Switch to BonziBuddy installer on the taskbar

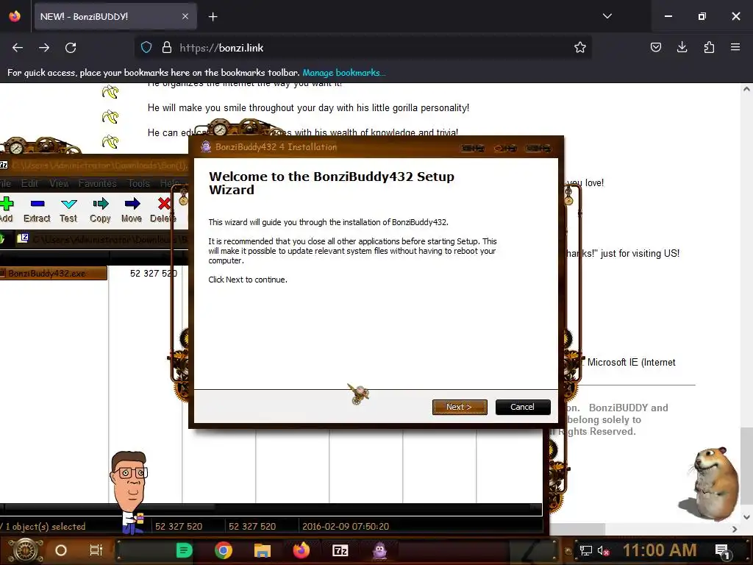[380, 550]
